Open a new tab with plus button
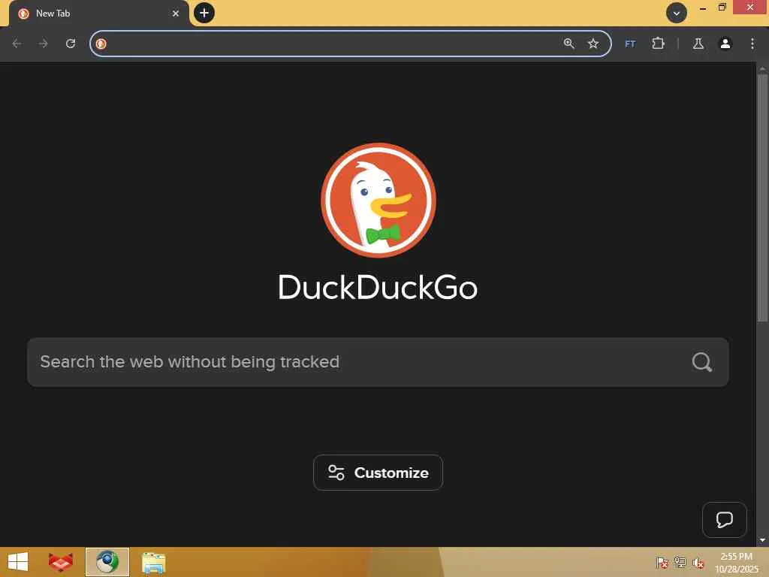 [204, 13]
